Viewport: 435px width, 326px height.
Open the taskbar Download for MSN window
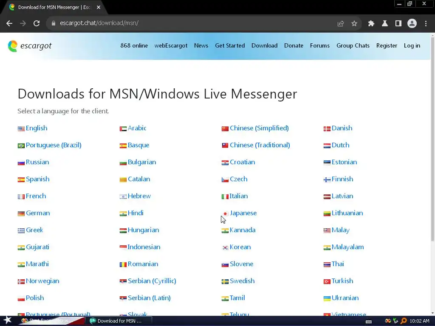[x=119, y=321]
